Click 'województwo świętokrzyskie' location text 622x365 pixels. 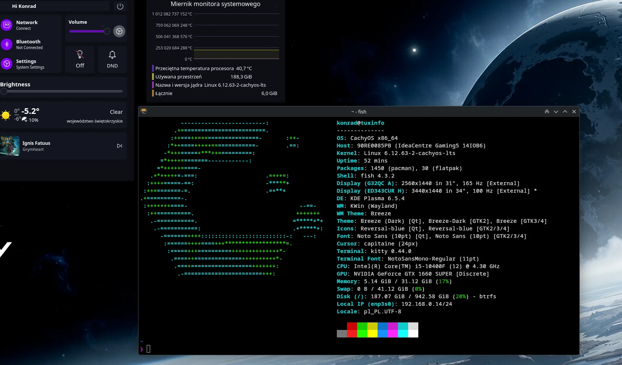95,121
